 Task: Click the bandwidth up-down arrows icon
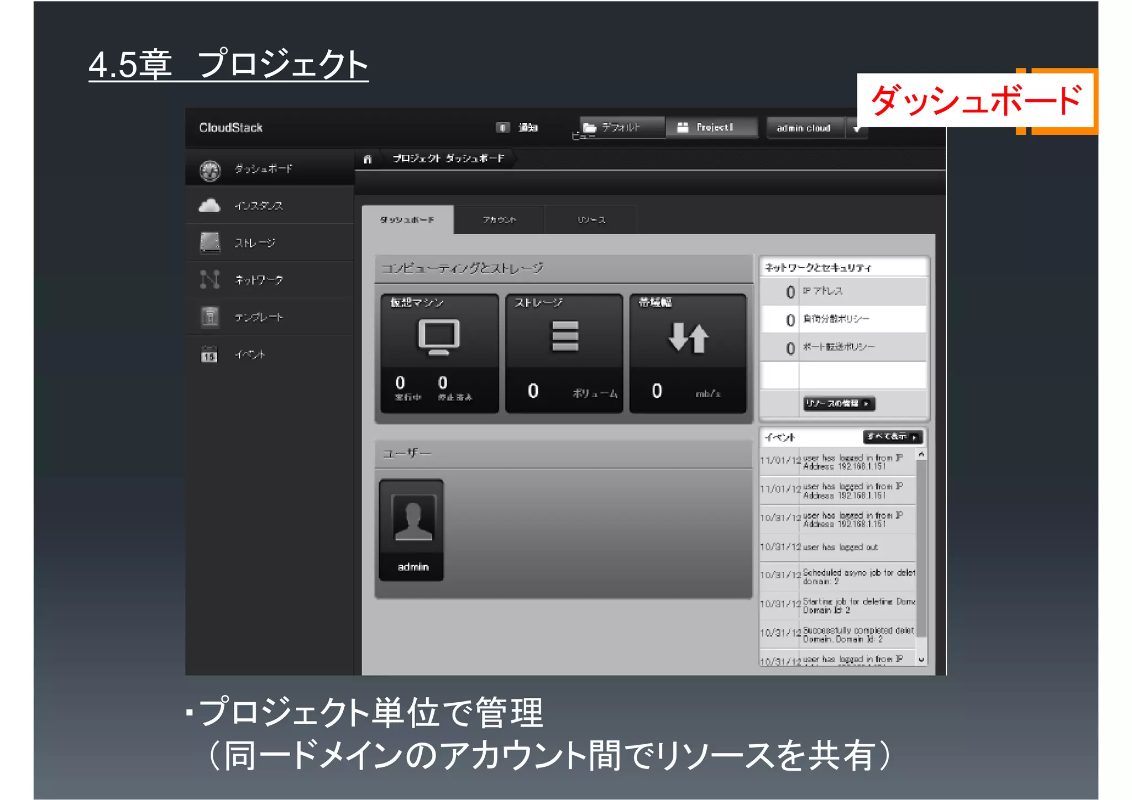(688, 338)
